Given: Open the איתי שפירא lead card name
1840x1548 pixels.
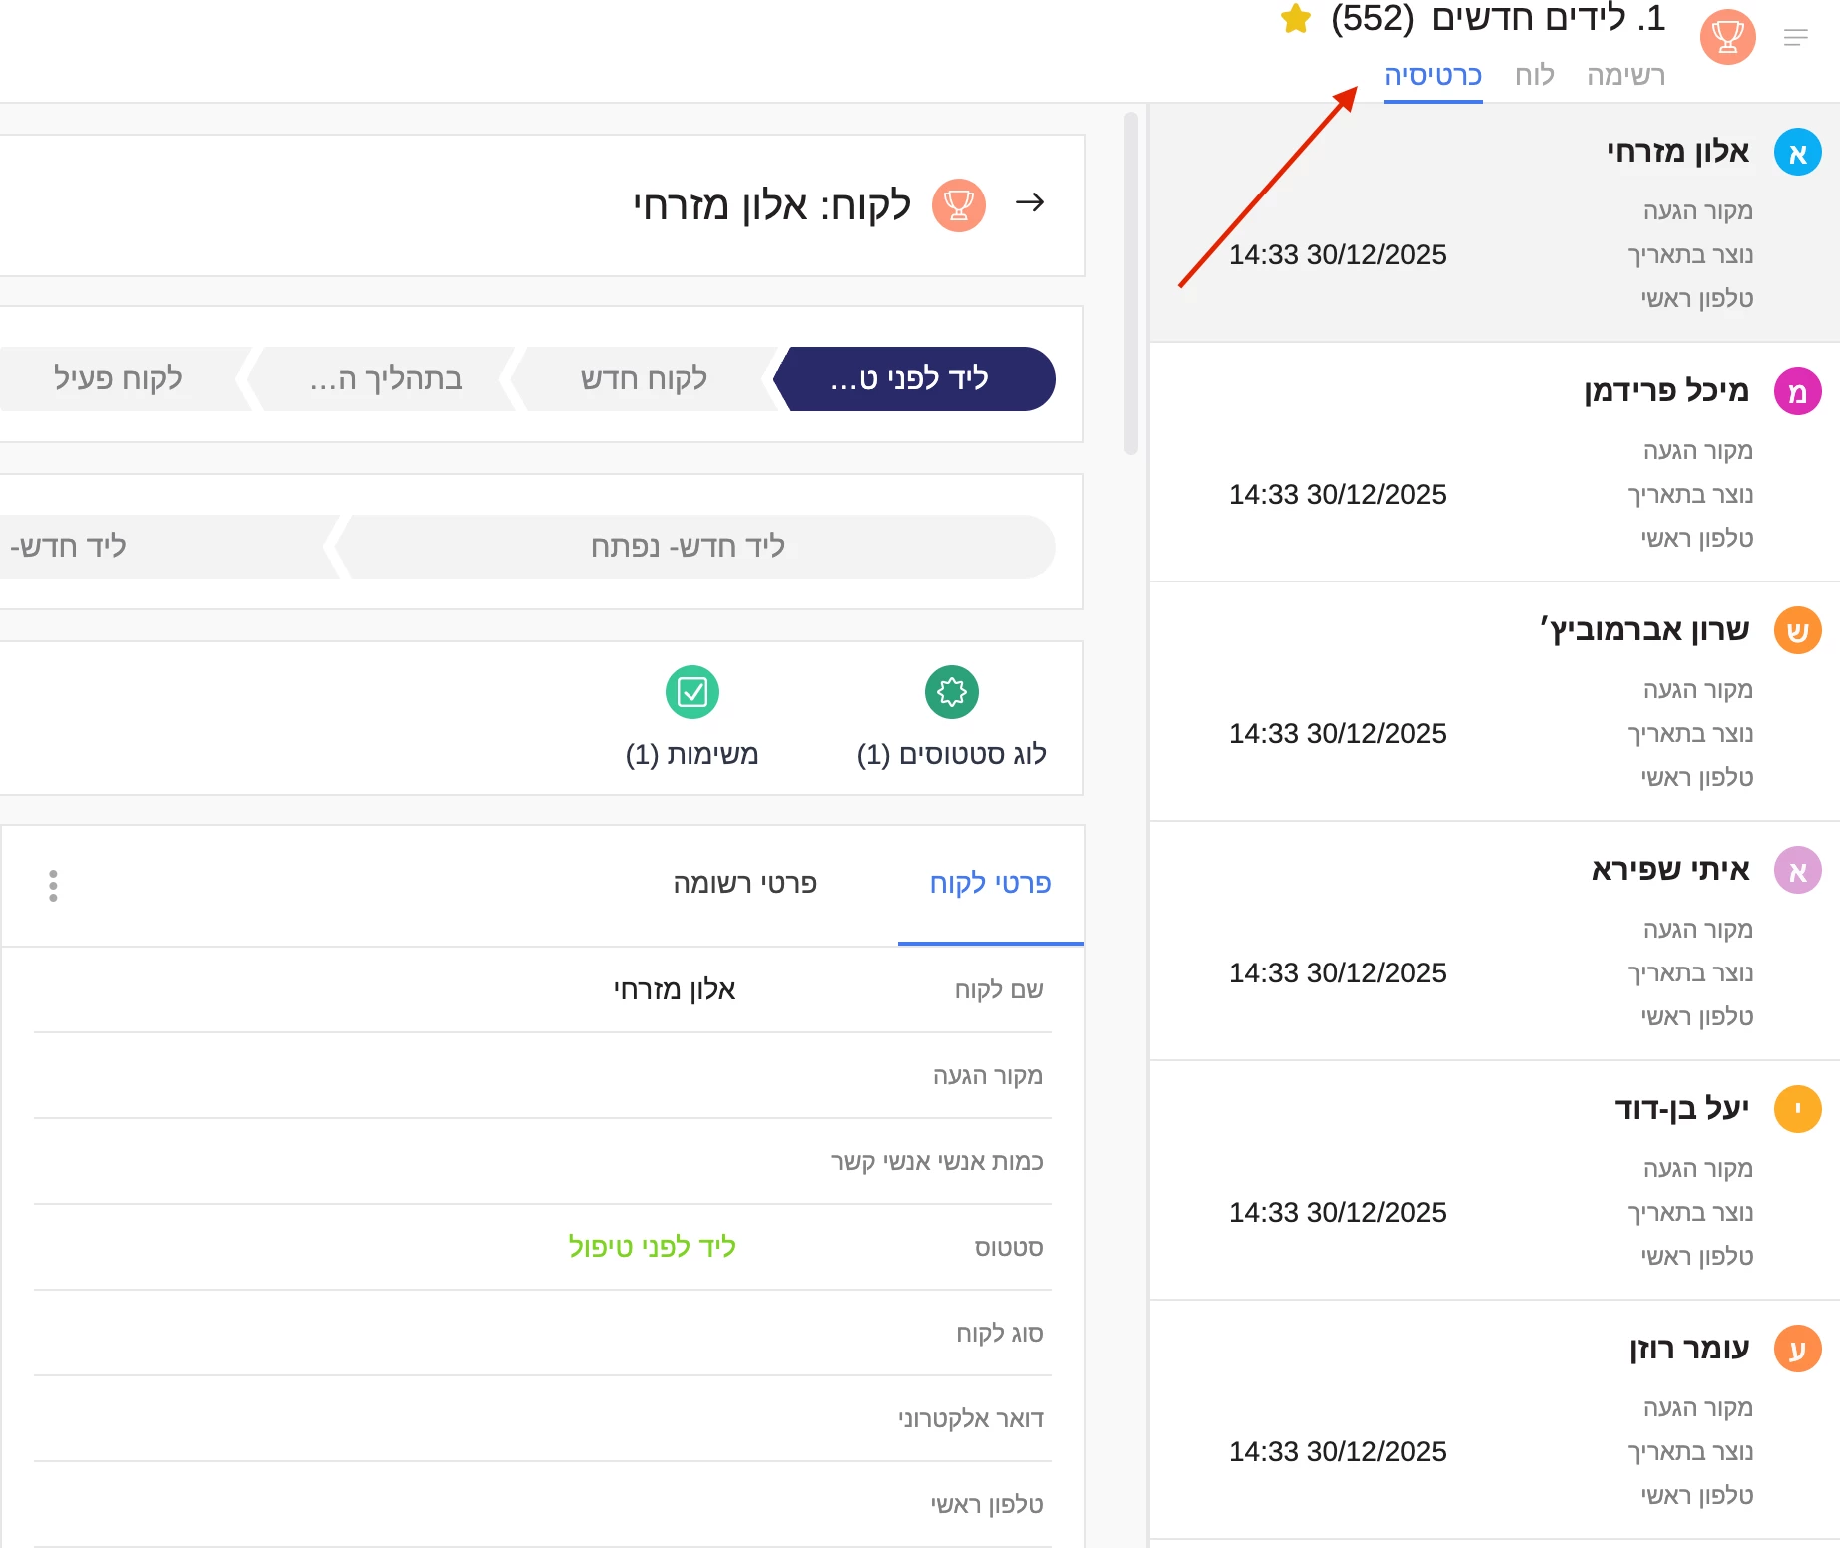Looking at the screenshot, I should pos(1670,870).
